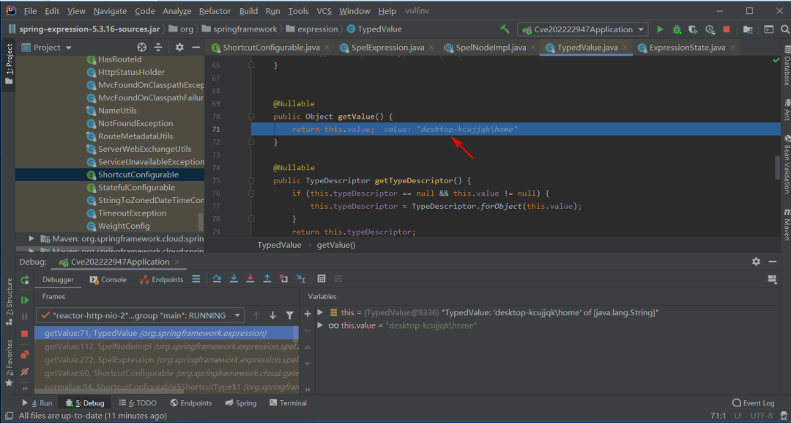Screen dimensions: 791x423
Task: Click the Force Step Into red arrow icon
Action: tap(250, 279)
